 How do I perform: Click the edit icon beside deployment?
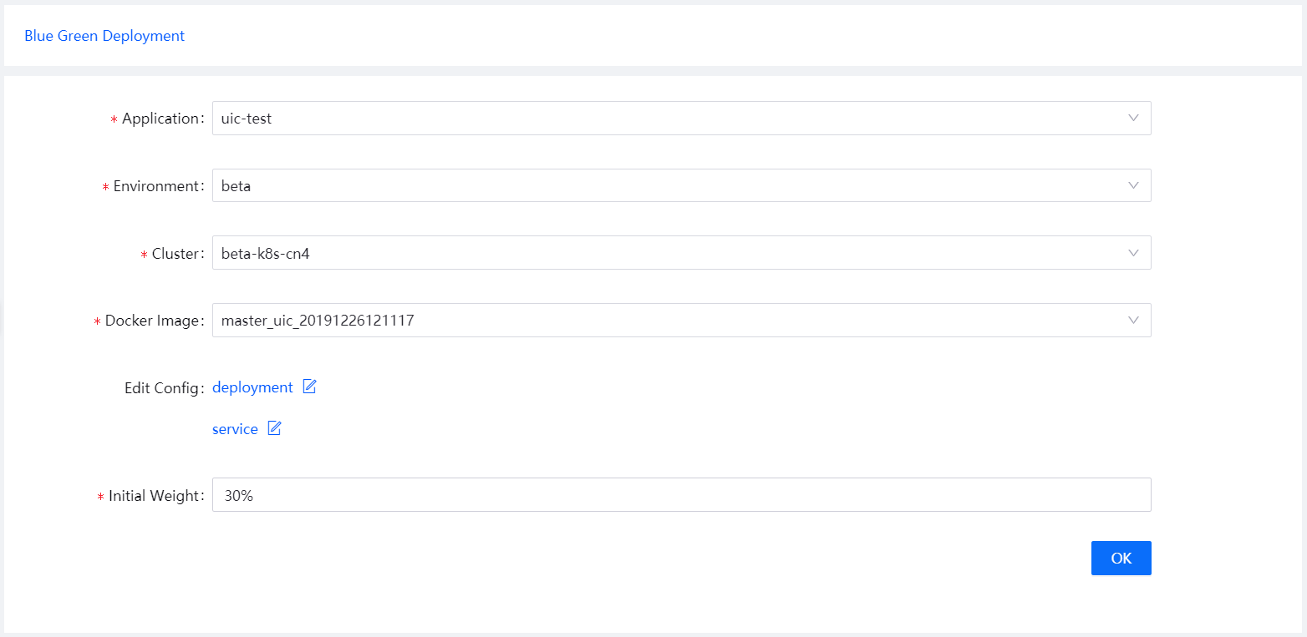point(309,387)
